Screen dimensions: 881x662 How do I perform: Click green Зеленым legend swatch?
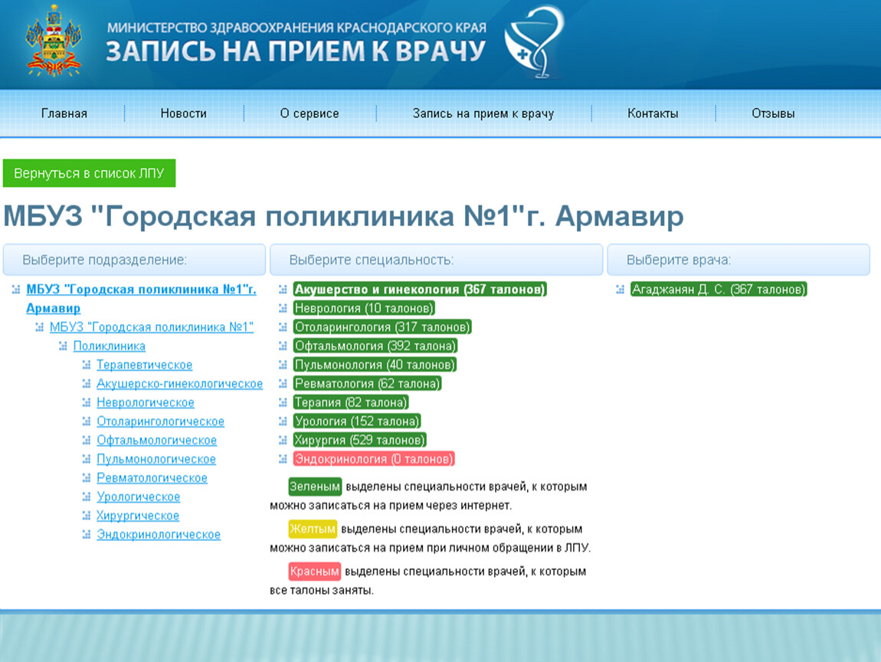[x=315, y=487]
